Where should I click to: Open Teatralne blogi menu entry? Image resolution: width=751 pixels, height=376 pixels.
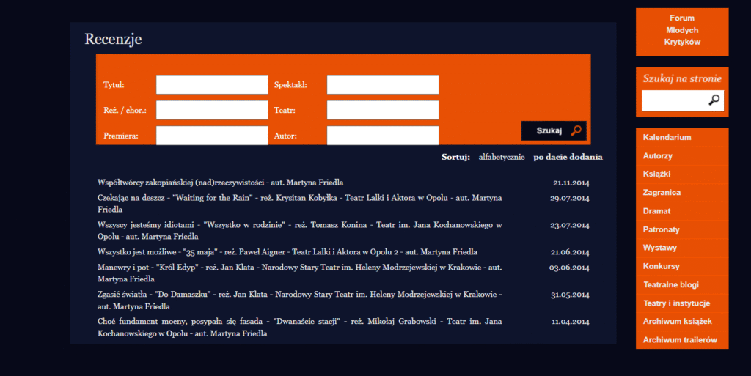click(x=670, y=284)
